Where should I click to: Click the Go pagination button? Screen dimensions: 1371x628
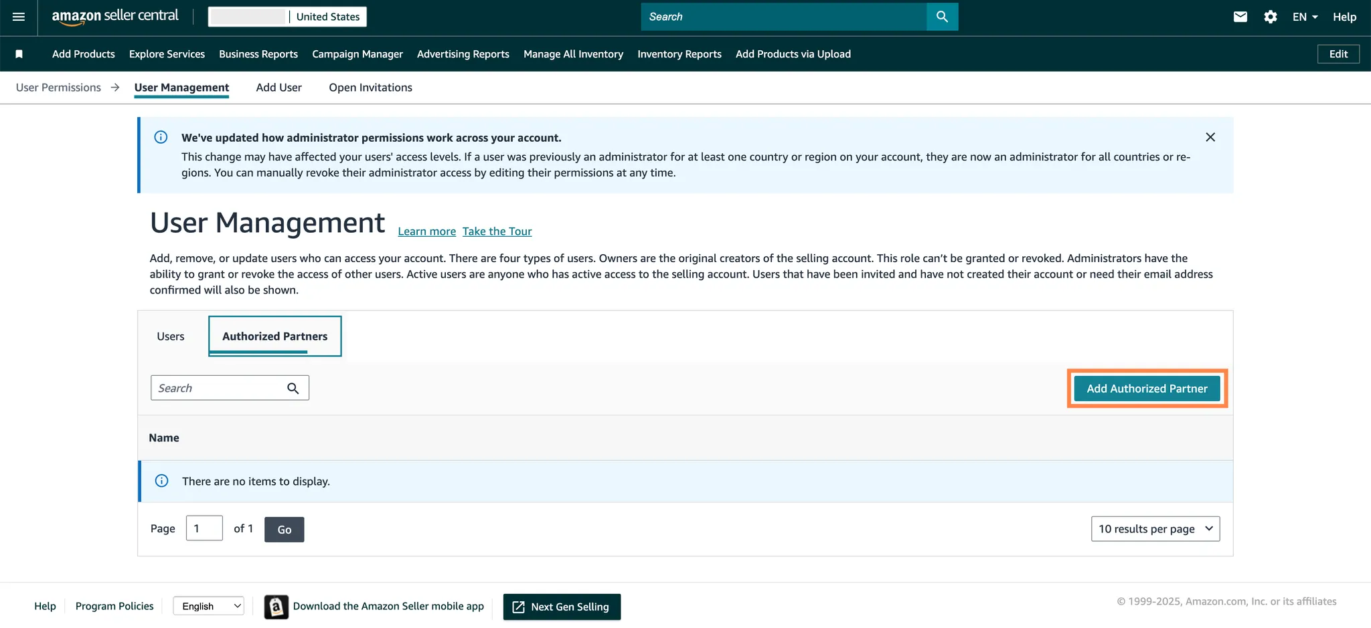[284, 530]
